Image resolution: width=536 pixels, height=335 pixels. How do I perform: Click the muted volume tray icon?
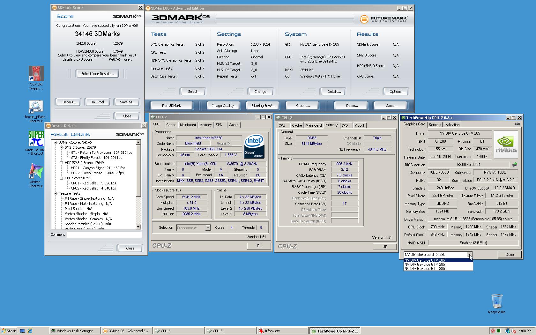point(513,331)
